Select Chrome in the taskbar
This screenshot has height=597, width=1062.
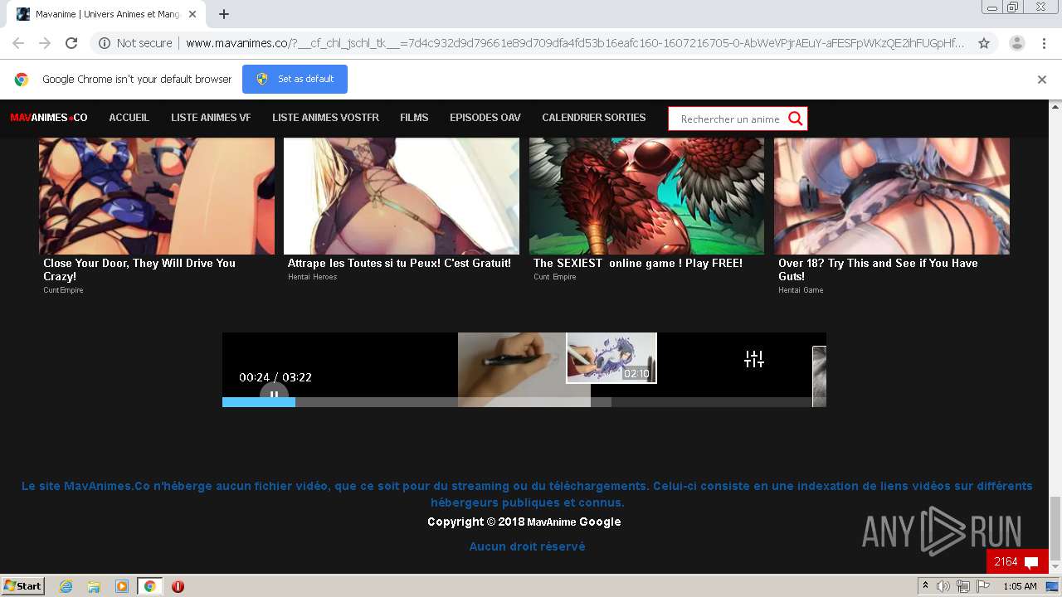(150, 586)
